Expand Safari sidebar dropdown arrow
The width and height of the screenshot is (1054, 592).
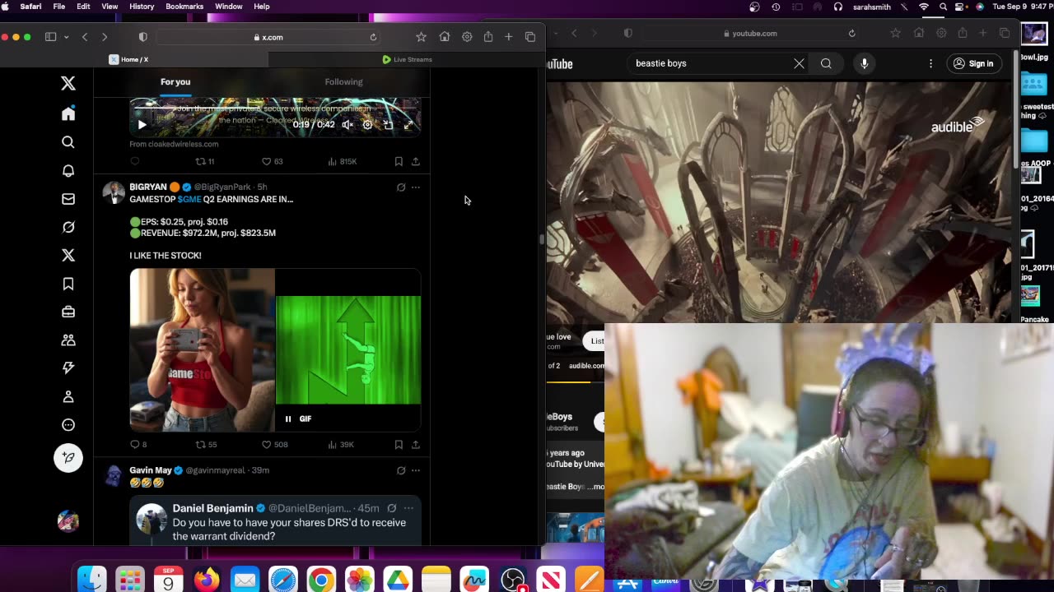pos(67,37)
